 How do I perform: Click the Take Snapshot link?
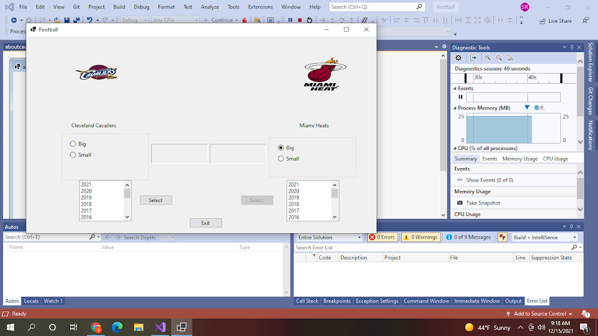click(483, 203)
